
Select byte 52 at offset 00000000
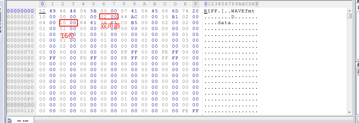tap(42, 11)
